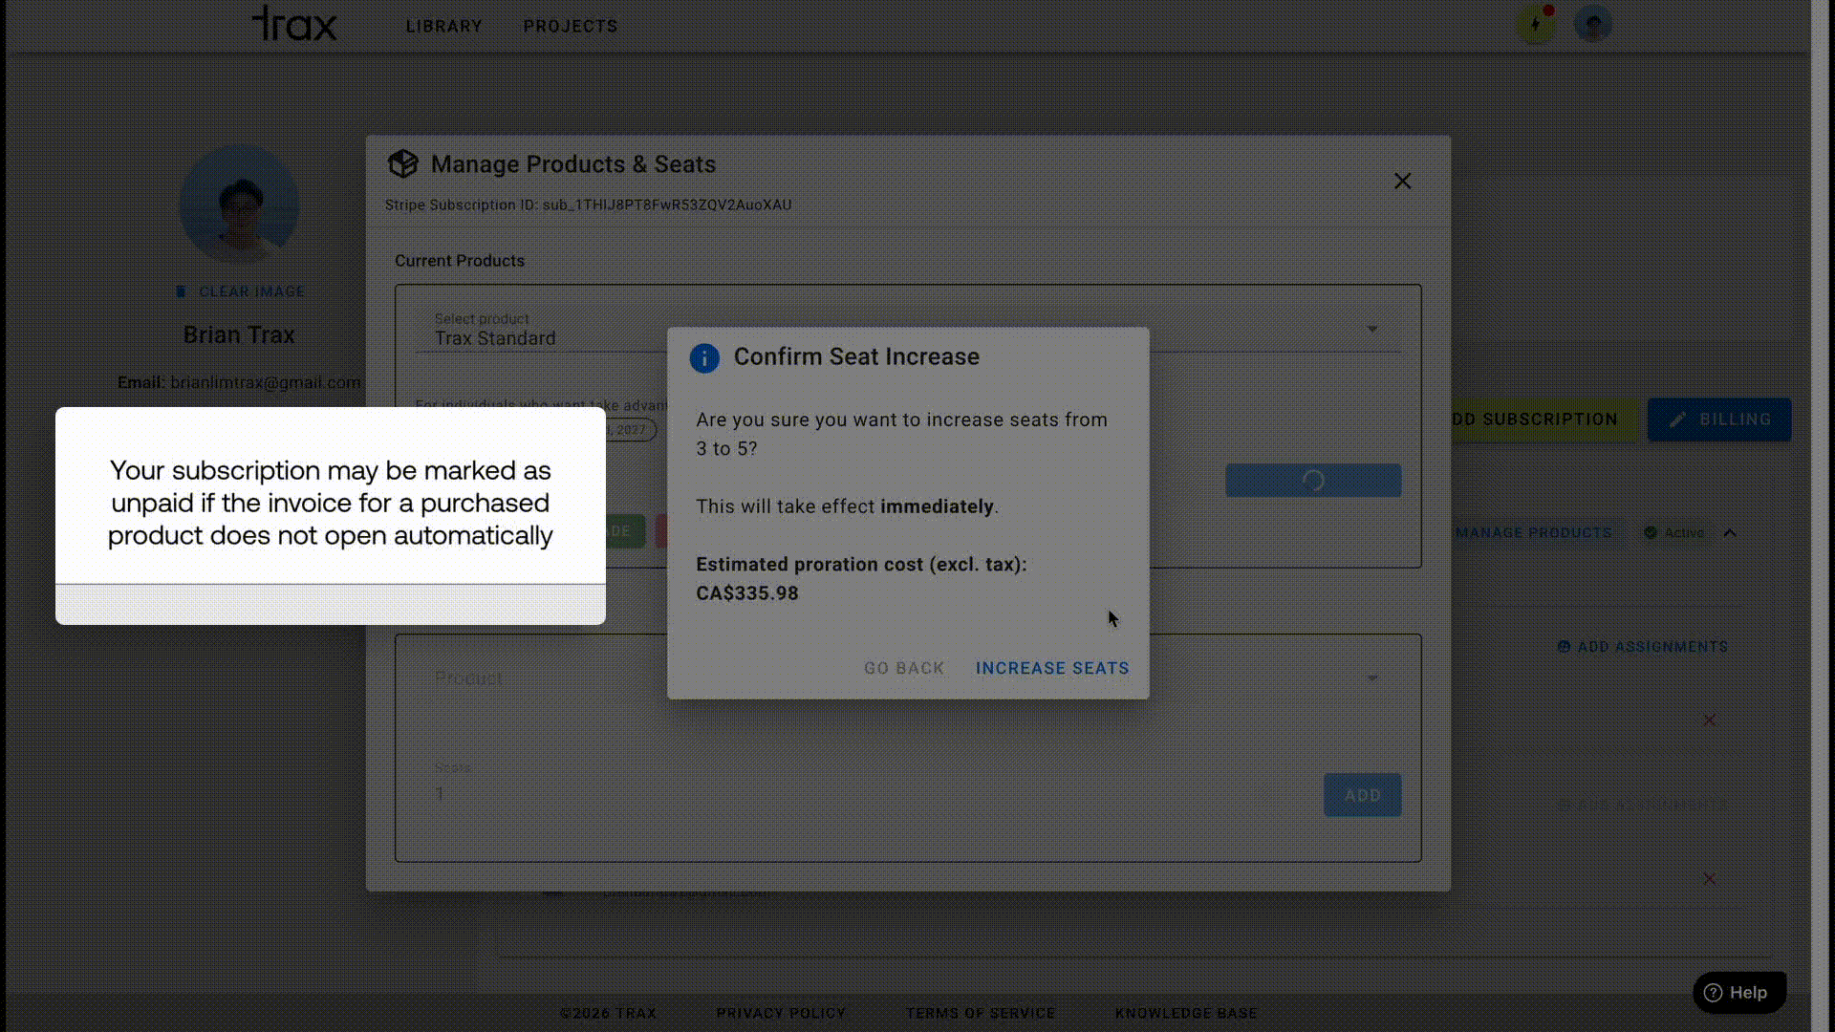This screenshot has height=1032, width=1835.
Task: Click the Trax logo
Action: click(294, 24)
